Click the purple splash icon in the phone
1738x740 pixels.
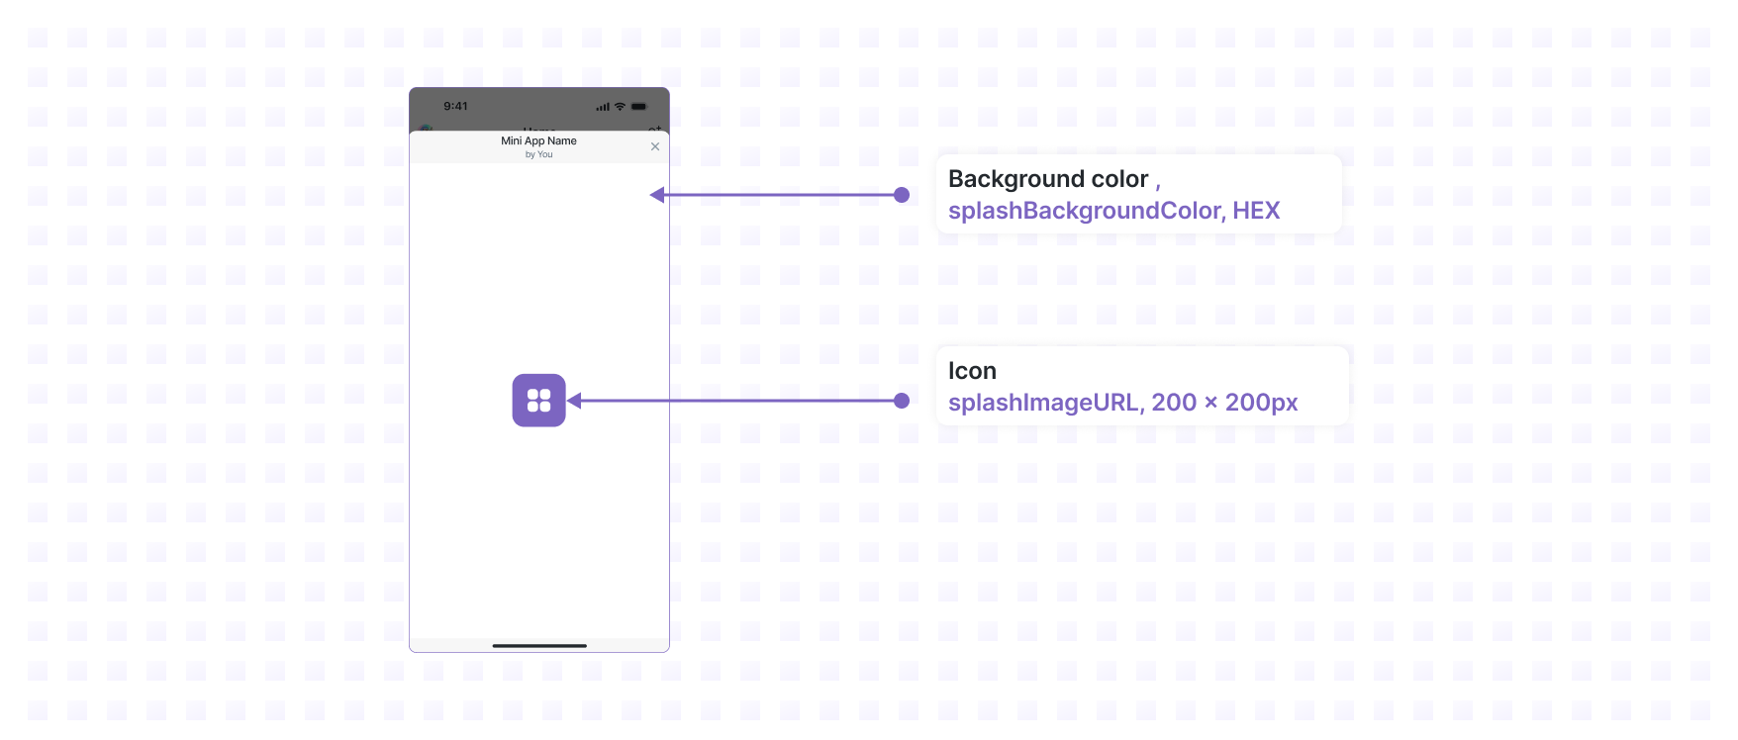coord(538,400)
